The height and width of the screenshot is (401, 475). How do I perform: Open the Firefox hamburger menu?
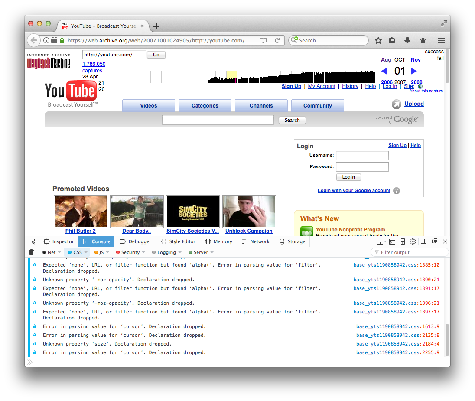(441, 40)
